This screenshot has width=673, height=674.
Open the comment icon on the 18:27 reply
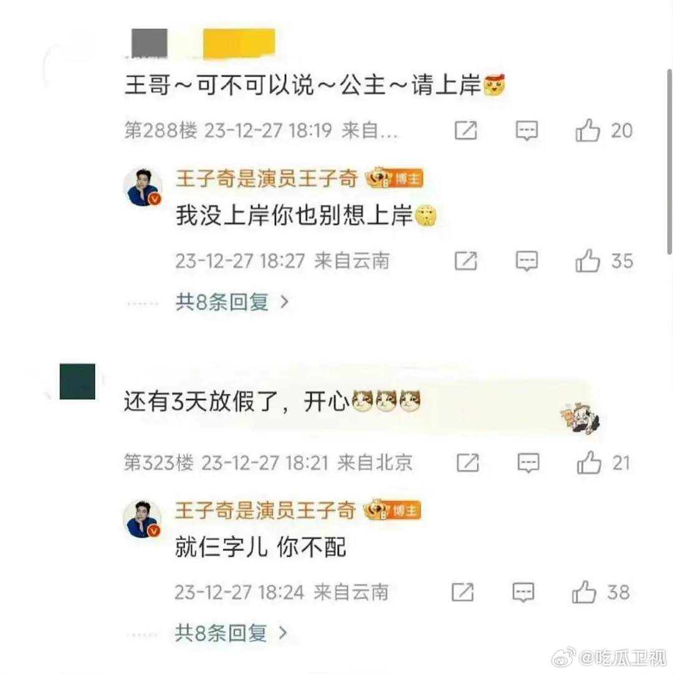(x=527, y=261)
